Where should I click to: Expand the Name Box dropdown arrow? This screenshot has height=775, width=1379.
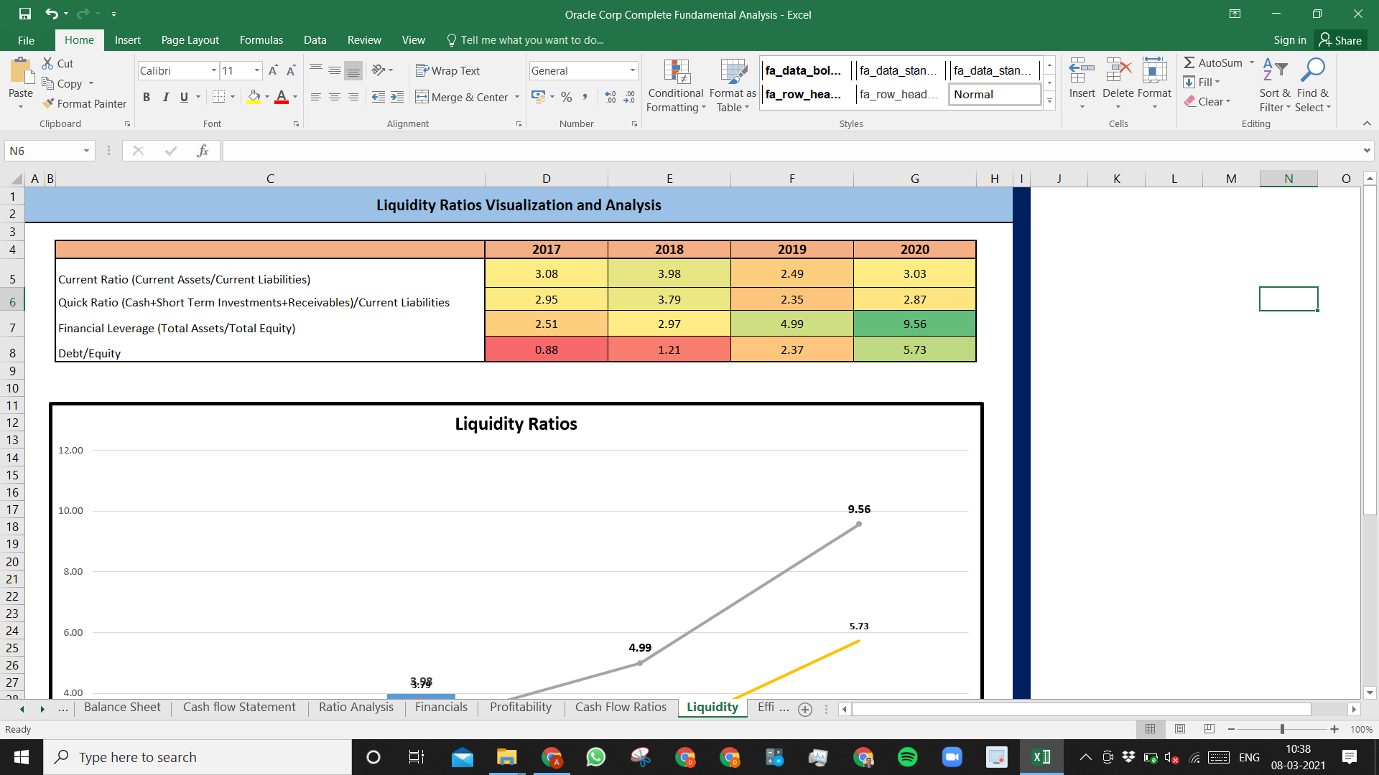click(x=86, y=151)
